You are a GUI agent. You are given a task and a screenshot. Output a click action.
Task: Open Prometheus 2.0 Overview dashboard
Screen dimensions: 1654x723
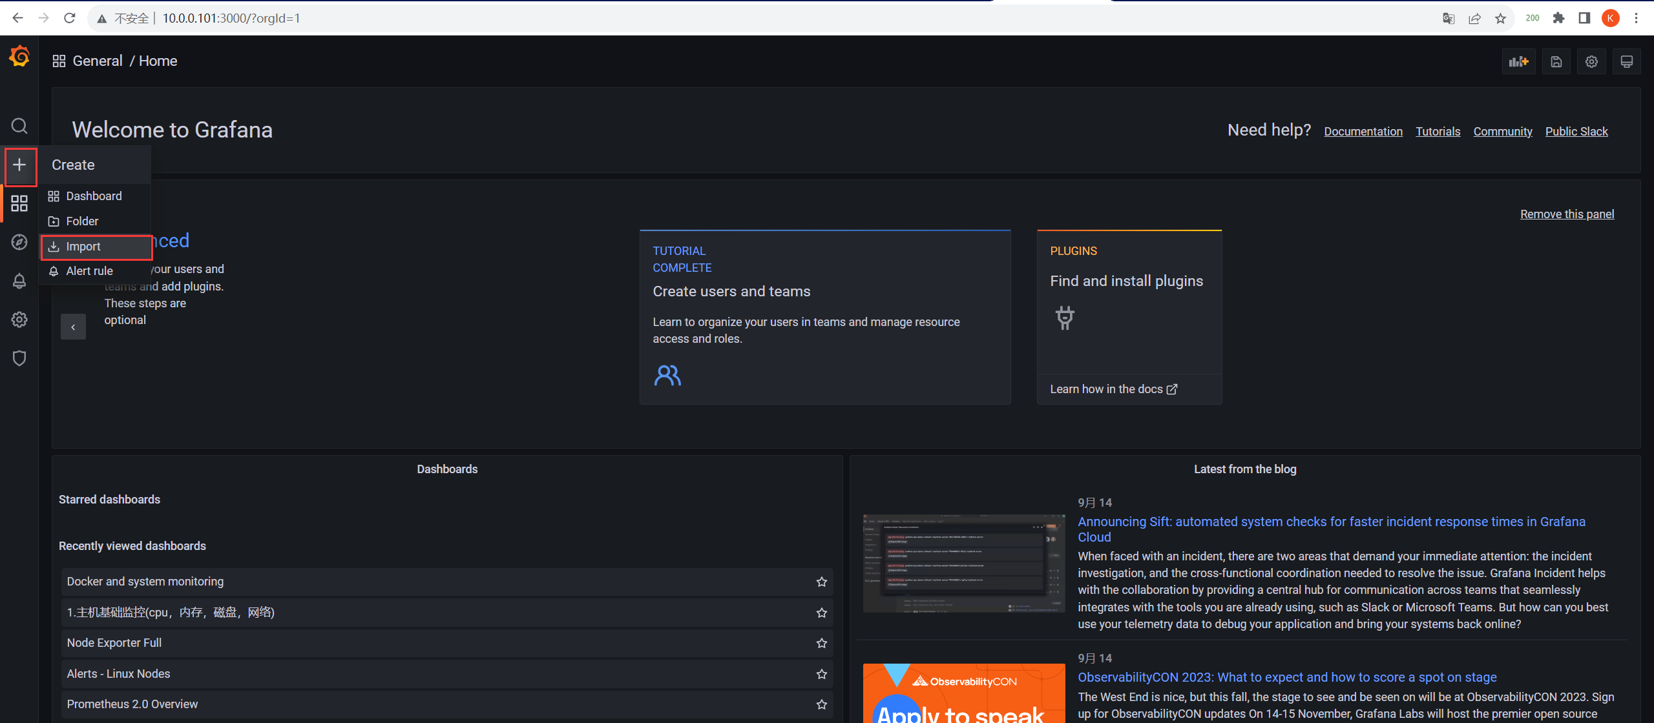click(447, 704)
